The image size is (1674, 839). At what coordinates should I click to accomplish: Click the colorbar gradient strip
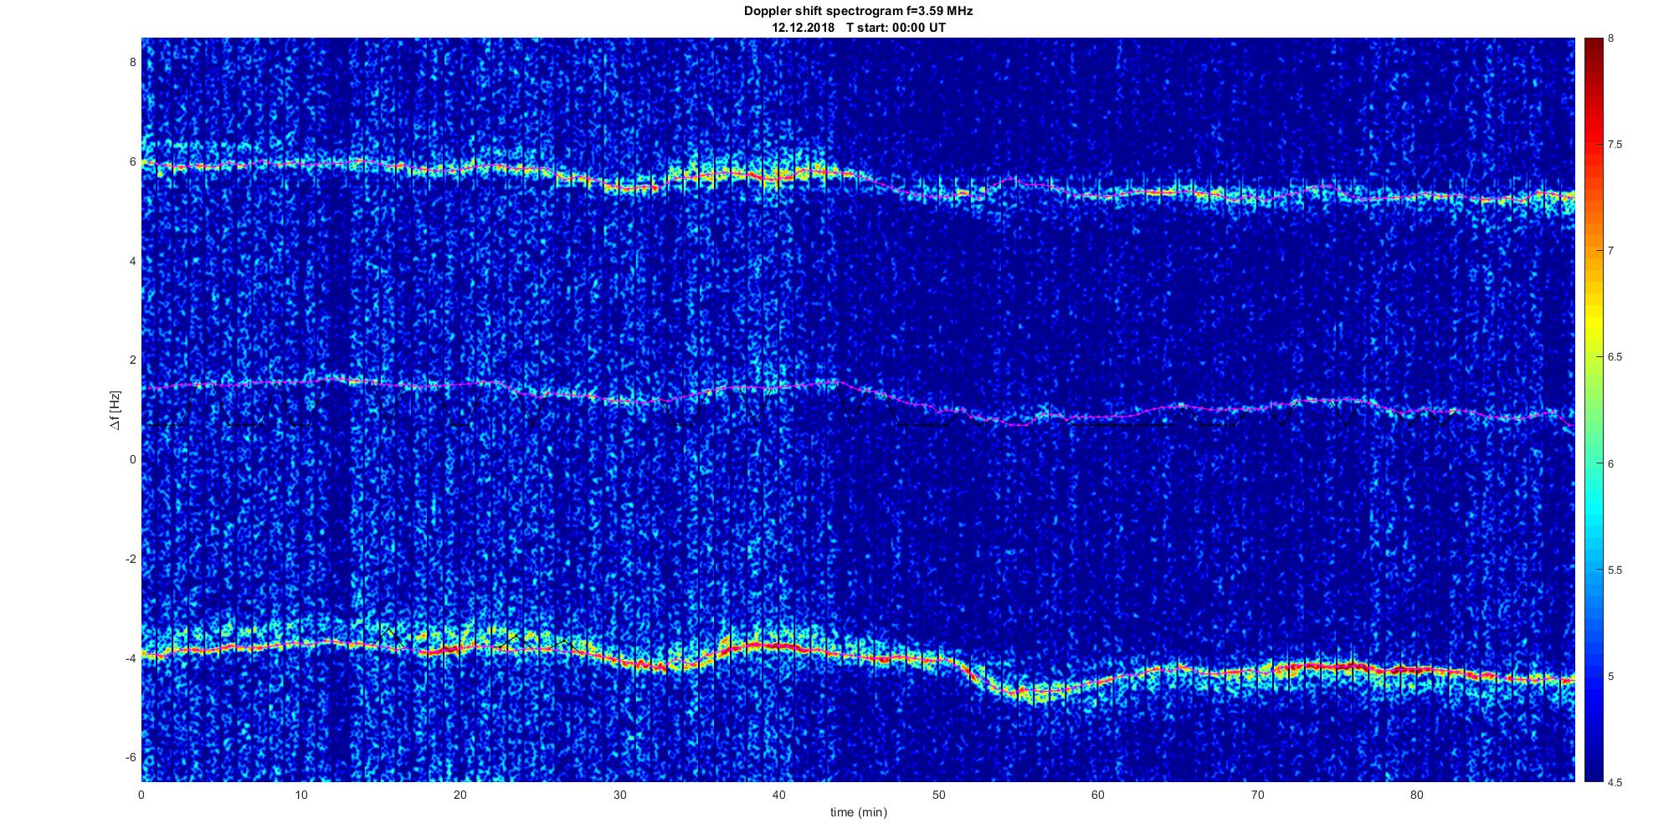[x=1594, y=410]
